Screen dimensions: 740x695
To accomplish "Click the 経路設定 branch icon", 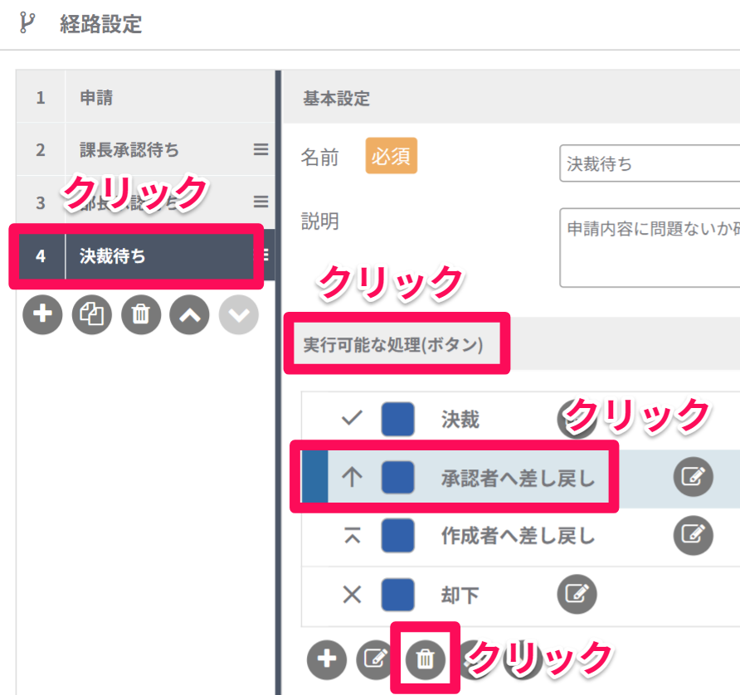I will click(27, 23).
